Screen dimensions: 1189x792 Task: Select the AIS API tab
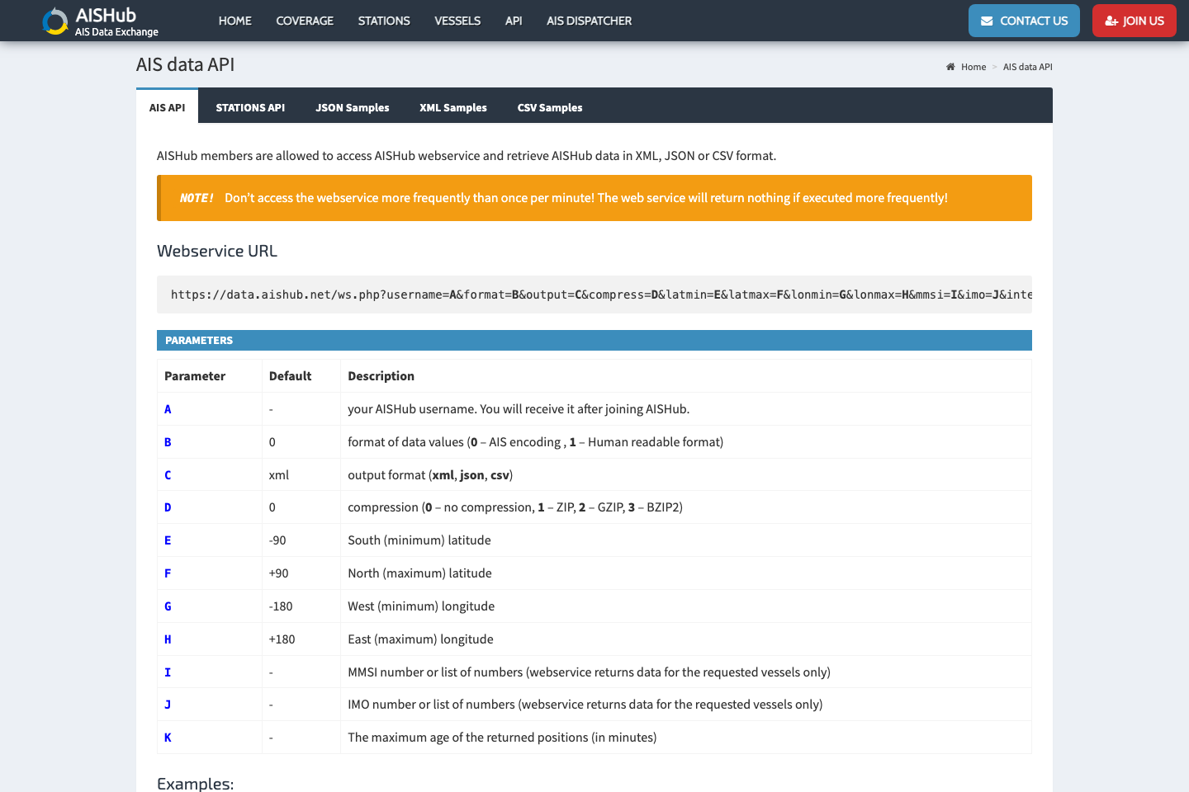pyautogui.click(x=167, y=107)
